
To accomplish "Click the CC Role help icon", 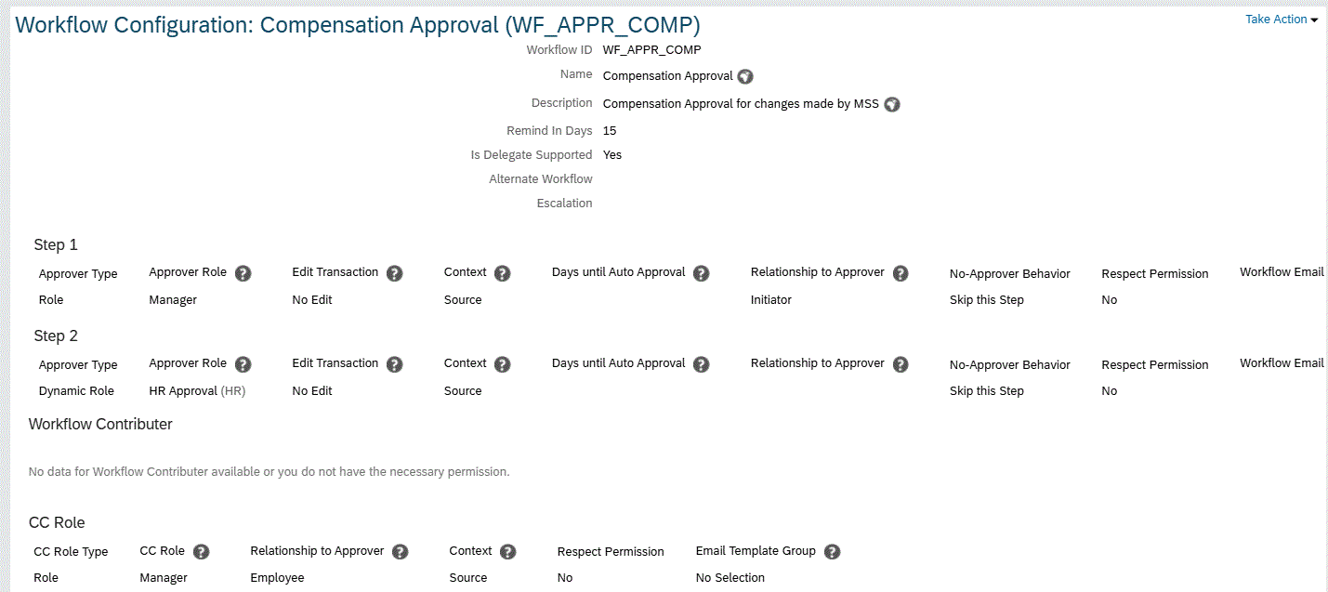I will (x=201, y=552).
